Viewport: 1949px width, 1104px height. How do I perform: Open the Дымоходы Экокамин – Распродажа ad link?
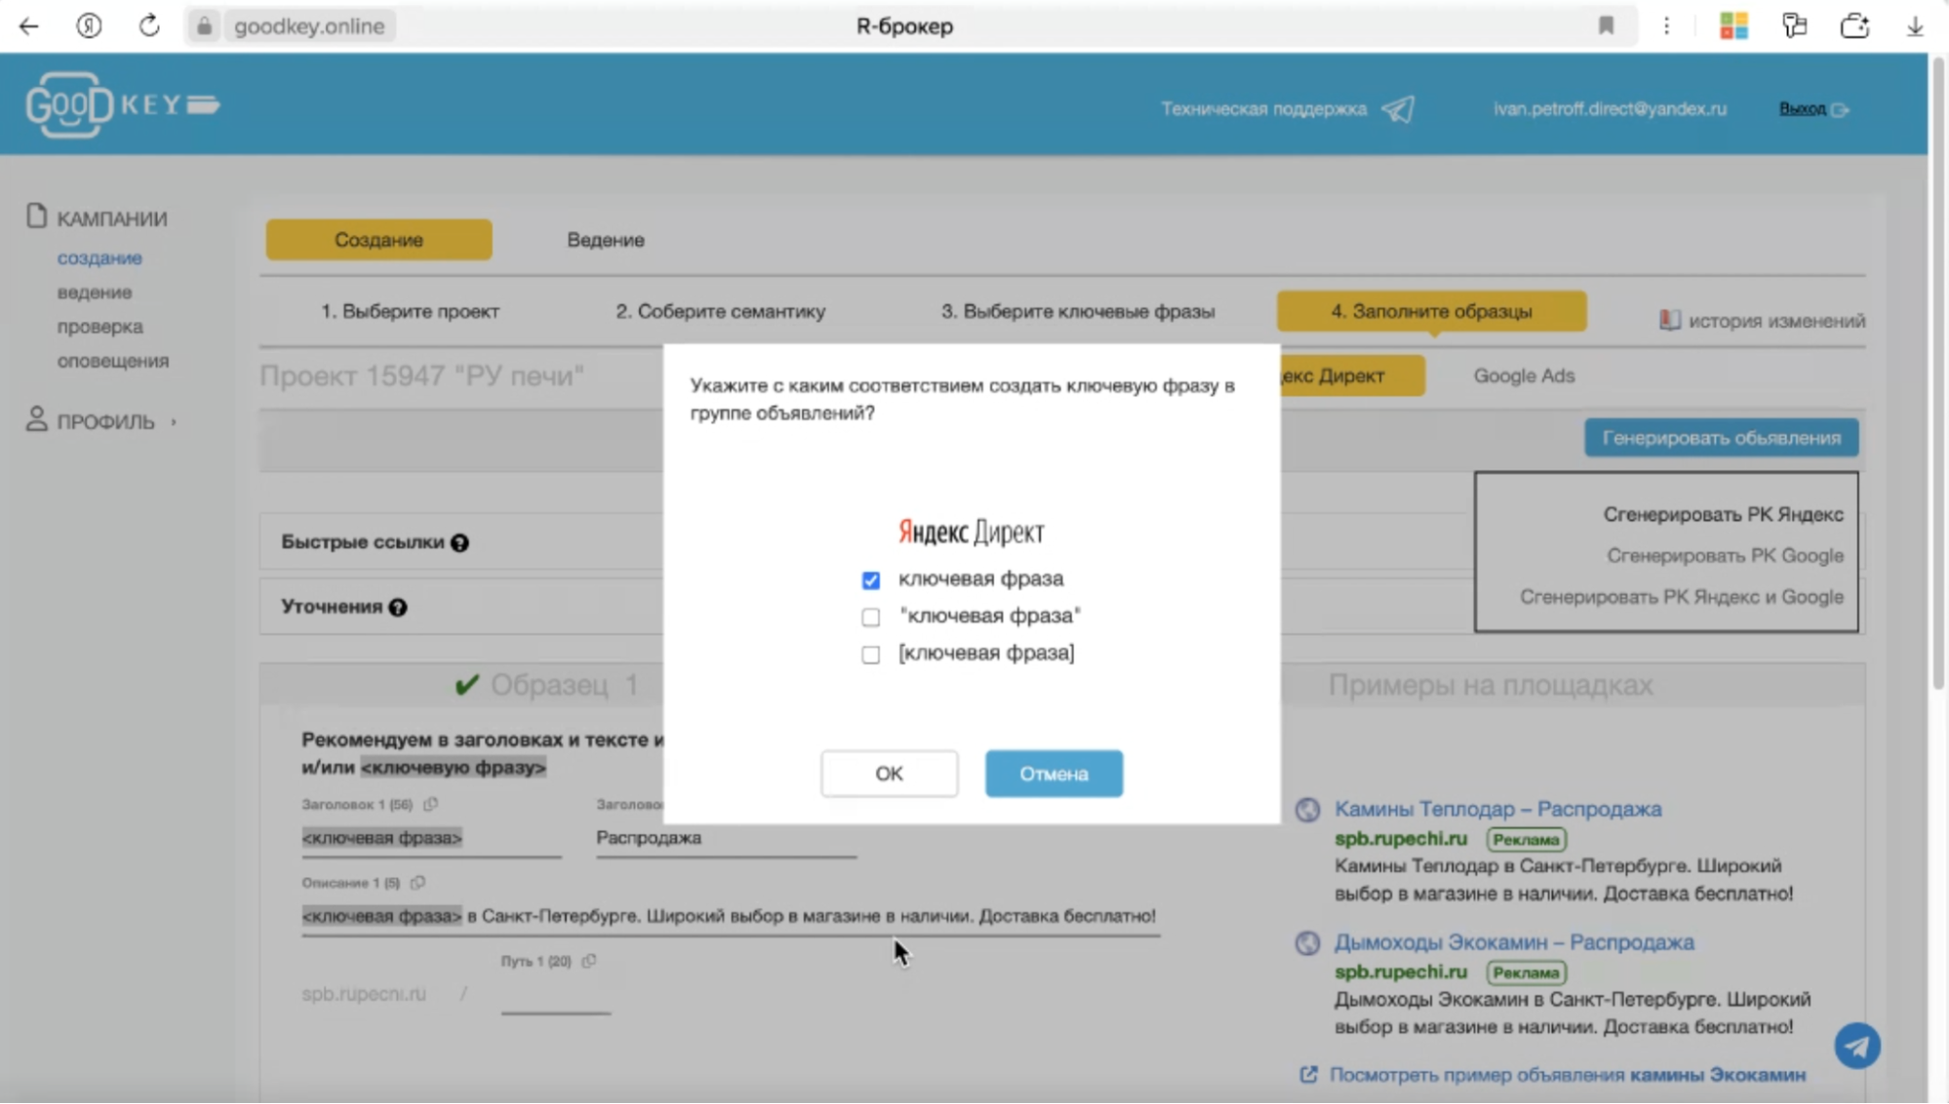tap(1514, 943)
